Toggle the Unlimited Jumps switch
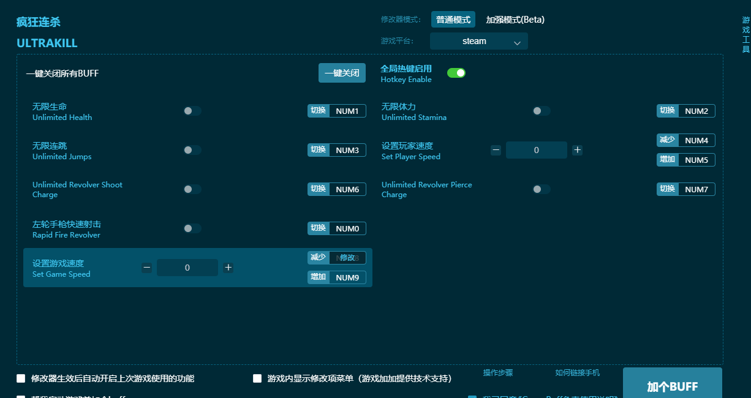The image size is (751, 398). click(192, 150)
